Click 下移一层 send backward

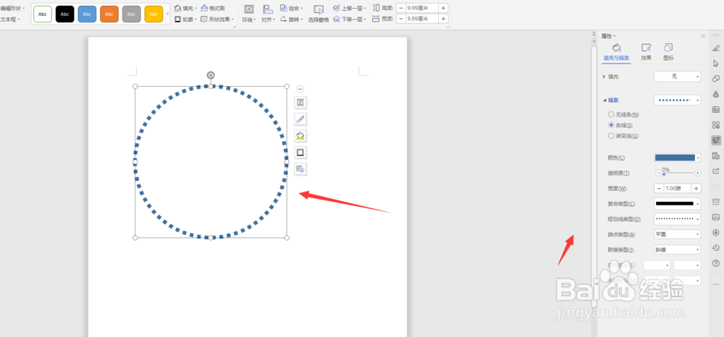(x=350, y=20)
